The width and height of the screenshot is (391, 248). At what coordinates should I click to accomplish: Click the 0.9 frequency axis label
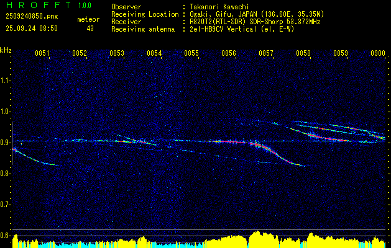point(5,143)
